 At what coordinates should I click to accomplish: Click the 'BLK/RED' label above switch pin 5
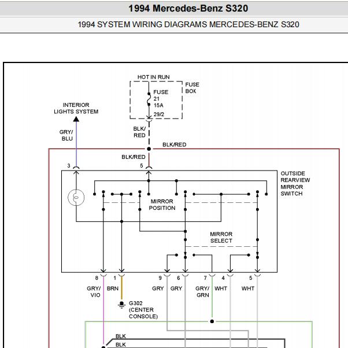(x=134, y=157)
